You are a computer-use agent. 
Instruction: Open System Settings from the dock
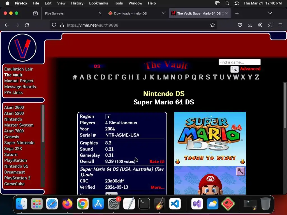point(114,204)
